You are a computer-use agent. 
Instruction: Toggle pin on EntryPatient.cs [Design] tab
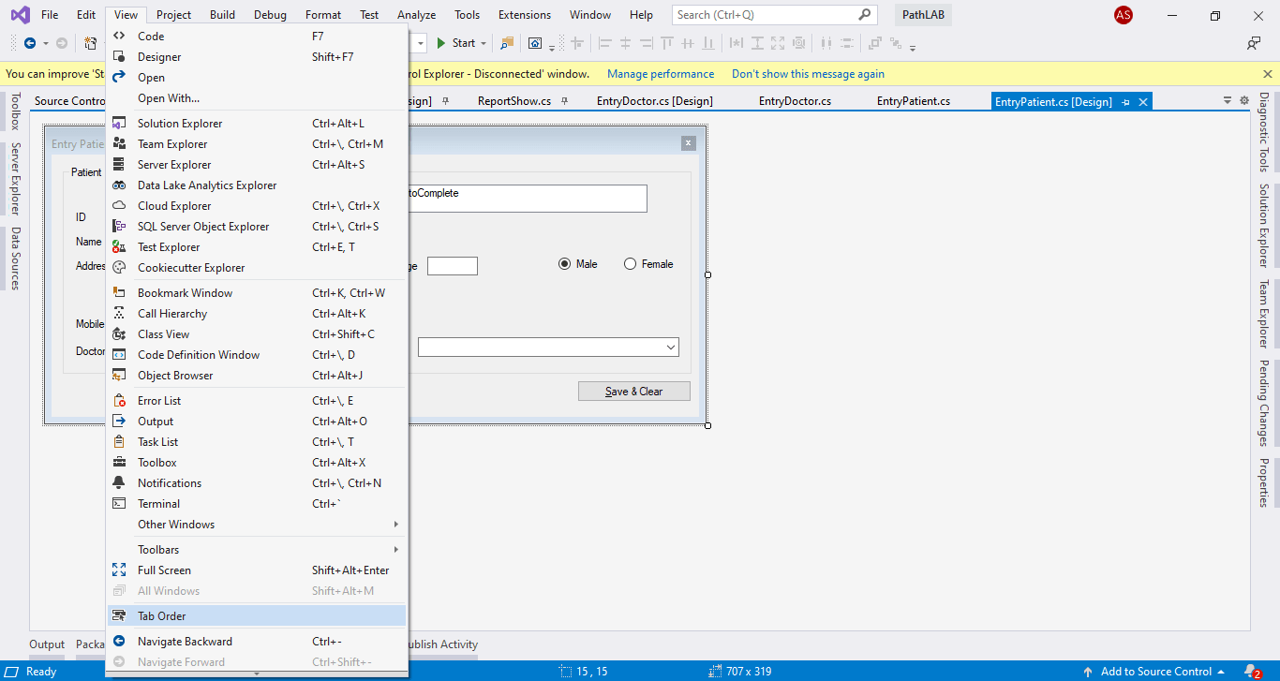[x=1125, y=102]
